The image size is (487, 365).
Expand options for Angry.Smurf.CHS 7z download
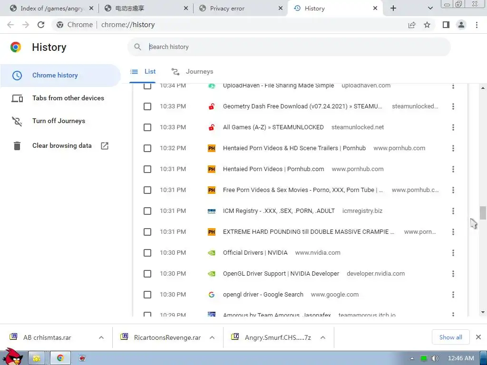[x=323, y=338]
